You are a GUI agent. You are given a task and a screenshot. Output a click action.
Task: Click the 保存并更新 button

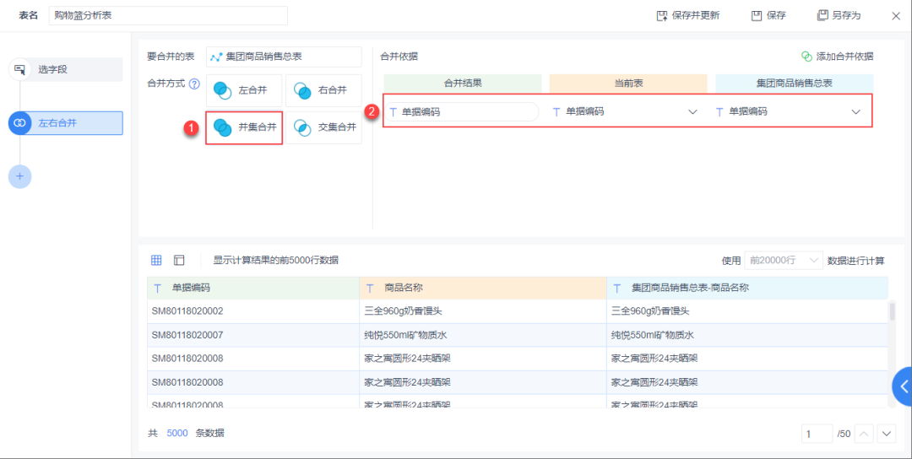coord(687,16)
